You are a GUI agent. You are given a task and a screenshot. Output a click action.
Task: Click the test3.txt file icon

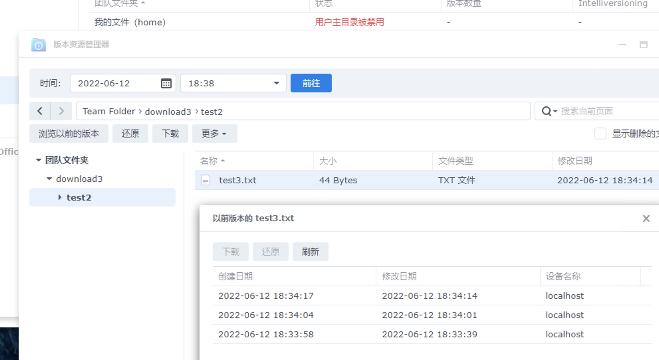click(x=205, y=180)
